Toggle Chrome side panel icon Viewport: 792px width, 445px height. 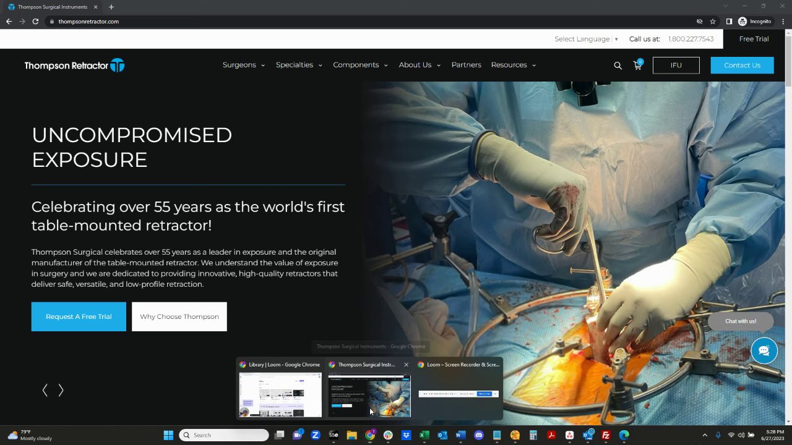click(x=729, y=21)
